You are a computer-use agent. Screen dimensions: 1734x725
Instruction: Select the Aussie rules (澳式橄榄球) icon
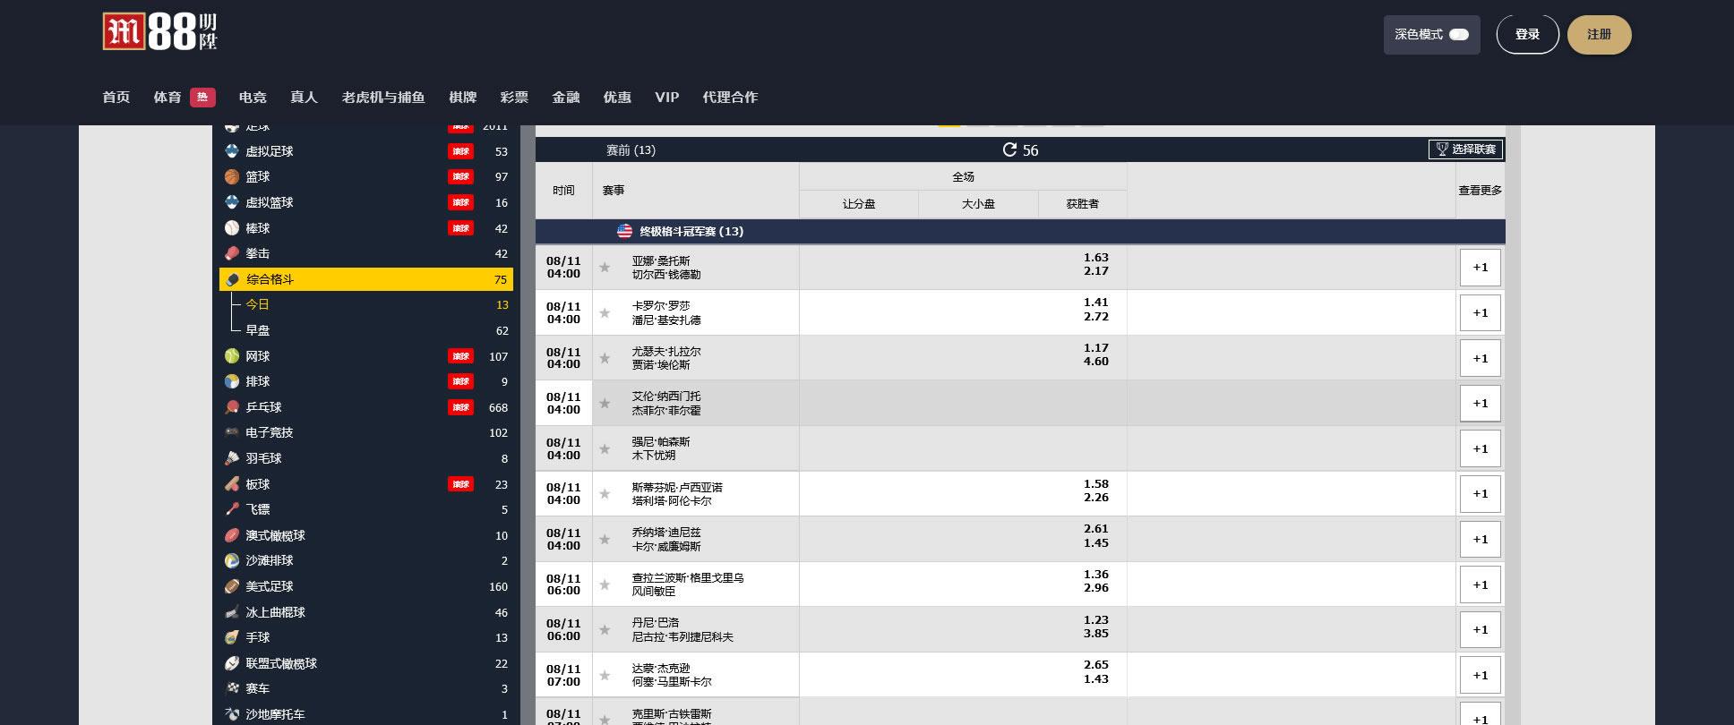click(232, 535)
